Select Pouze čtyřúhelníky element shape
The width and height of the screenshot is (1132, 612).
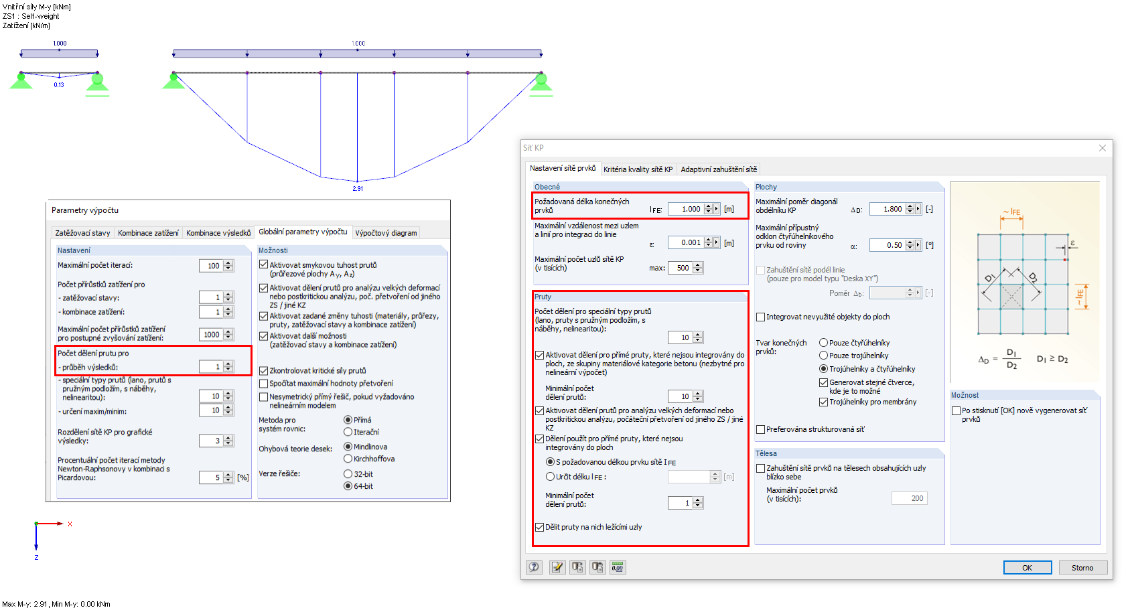824,343
